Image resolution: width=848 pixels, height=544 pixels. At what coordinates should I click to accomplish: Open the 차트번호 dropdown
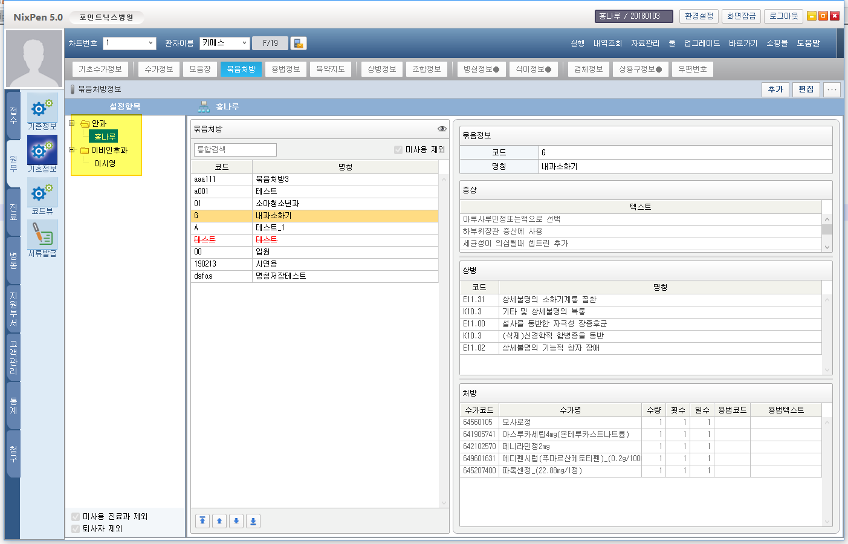[151, 43]
